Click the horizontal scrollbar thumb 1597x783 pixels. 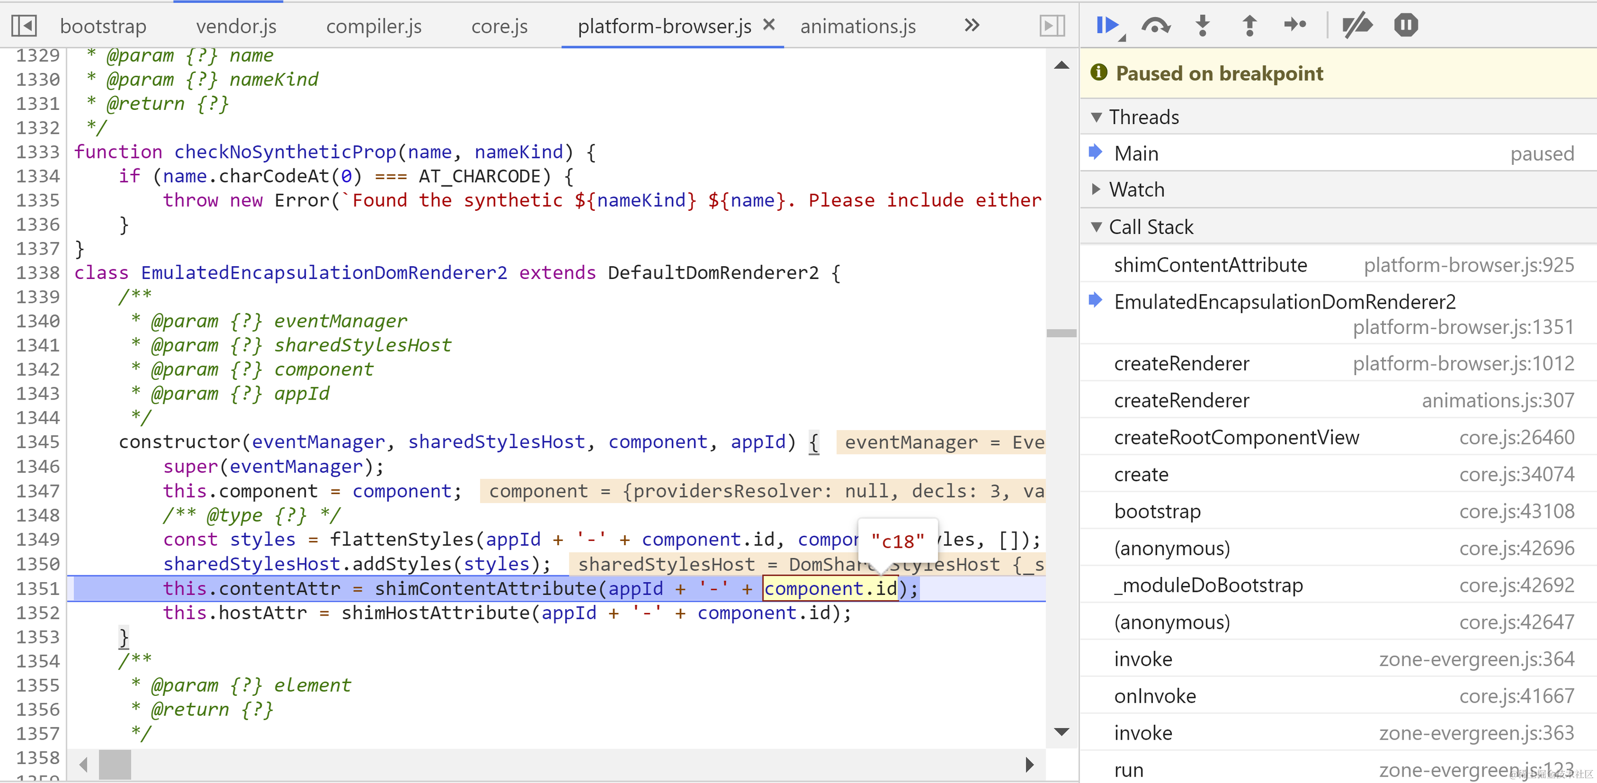click(115, 765)
